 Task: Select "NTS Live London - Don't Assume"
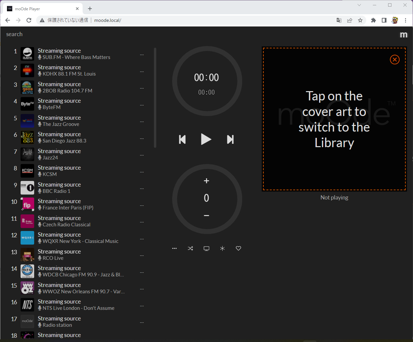(78, 308)
